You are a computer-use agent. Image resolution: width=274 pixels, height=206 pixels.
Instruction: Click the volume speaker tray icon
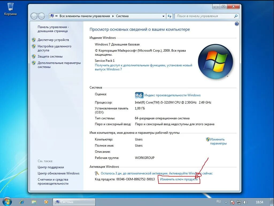(x=245, y=202)
